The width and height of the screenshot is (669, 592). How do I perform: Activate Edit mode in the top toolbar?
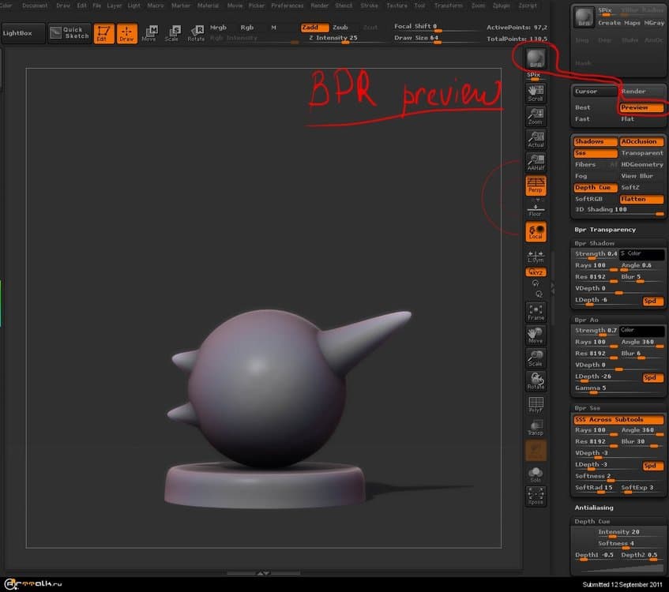(103, 33)
